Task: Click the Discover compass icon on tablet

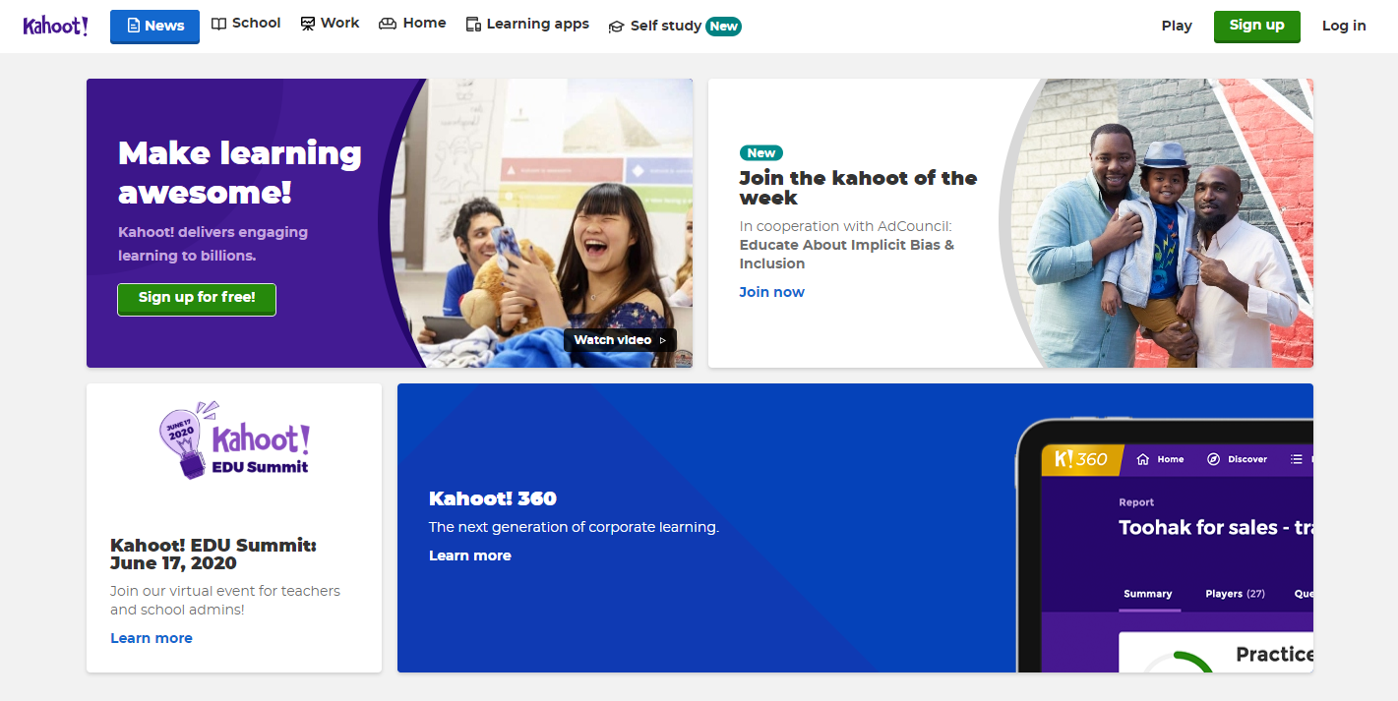Action: (1213, 459)
